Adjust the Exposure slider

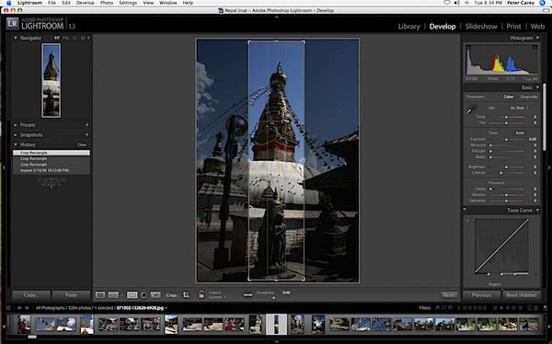point(507,139)
